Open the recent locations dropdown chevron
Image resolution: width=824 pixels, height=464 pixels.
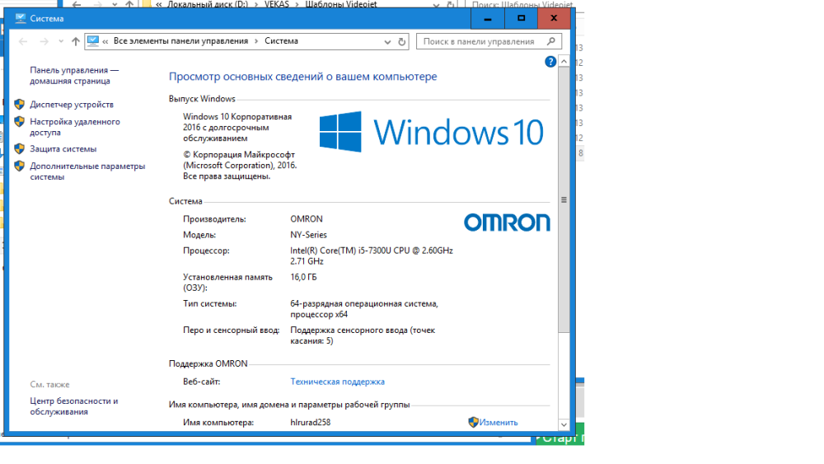point(61,41)
